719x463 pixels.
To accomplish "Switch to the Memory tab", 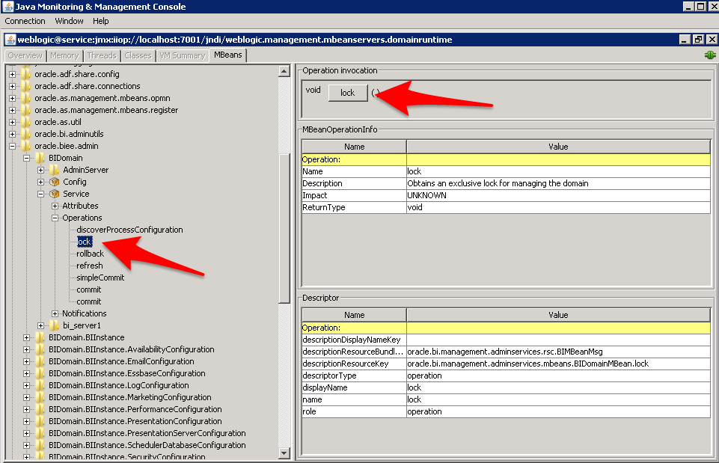I will 64,55.
